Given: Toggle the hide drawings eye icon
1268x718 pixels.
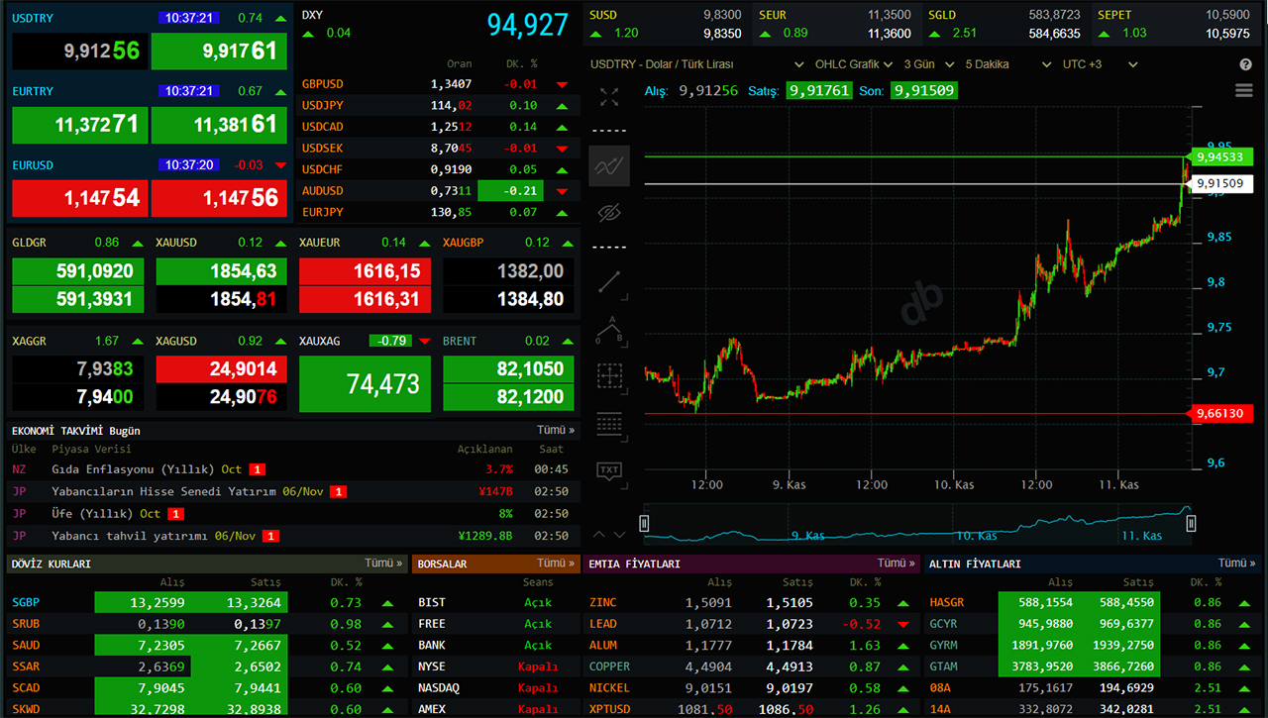Looking at the screenshot, I should coord(609,213).
